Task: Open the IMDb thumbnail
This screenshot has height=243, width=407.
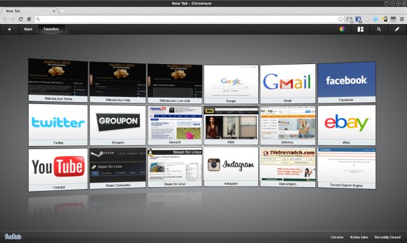Action: click(231, 125)
